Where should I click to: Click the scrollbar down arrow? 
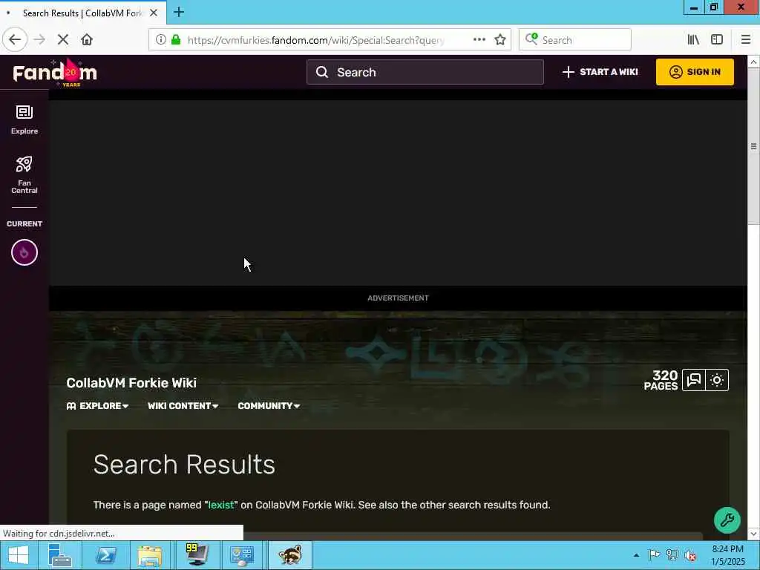pyautogui.click(x=753, y=534)
